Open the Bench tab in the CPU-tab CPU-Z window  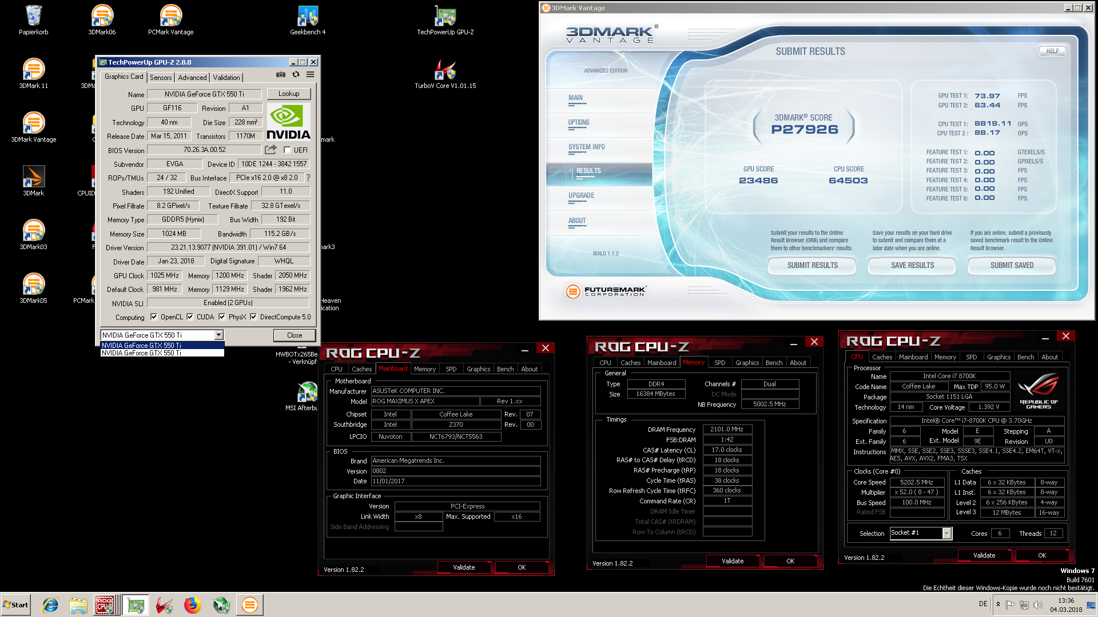[x=1025, y=357]
